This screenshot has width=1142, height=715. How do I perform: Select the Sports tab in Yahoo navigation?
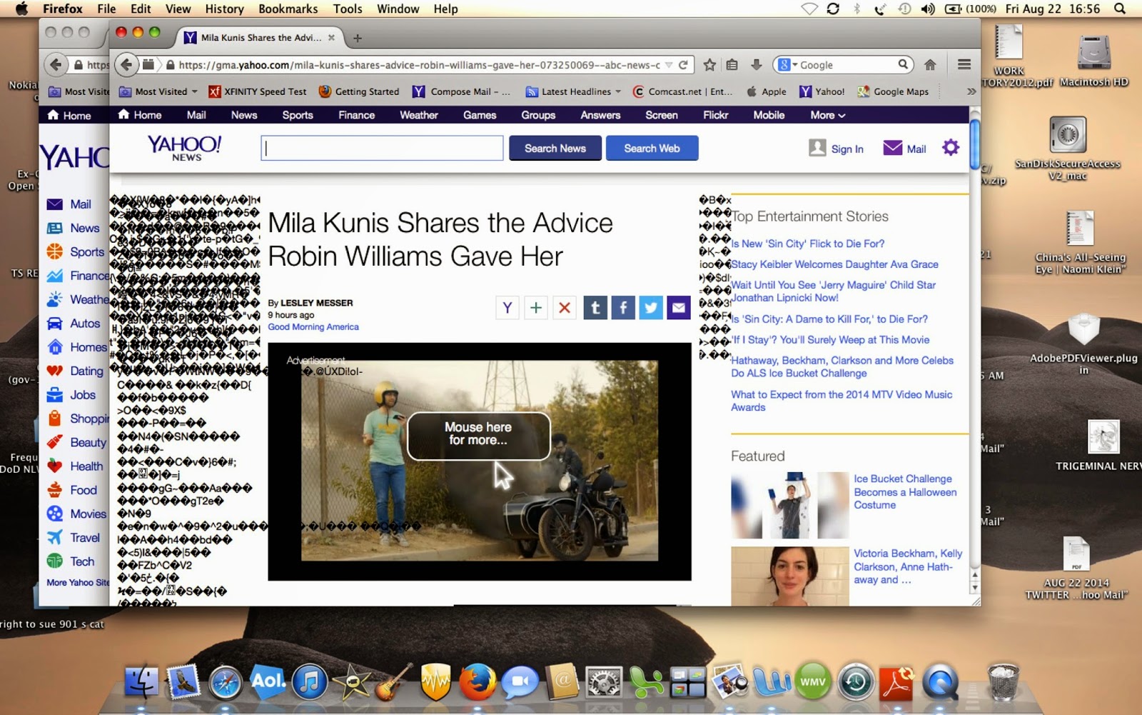(x=298, y=115)
